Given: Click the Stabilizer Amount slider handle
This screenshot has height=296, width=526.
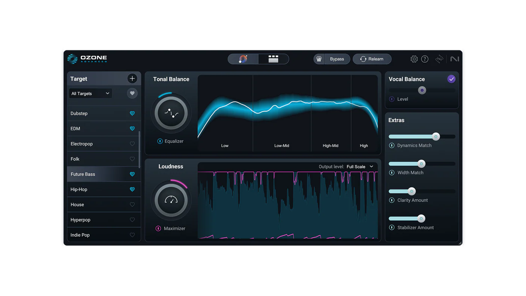Looking at the screenshot, I should (421, 218).
